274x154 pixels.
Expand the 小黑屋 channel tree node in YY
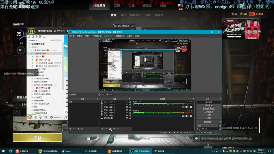(30, 47)
